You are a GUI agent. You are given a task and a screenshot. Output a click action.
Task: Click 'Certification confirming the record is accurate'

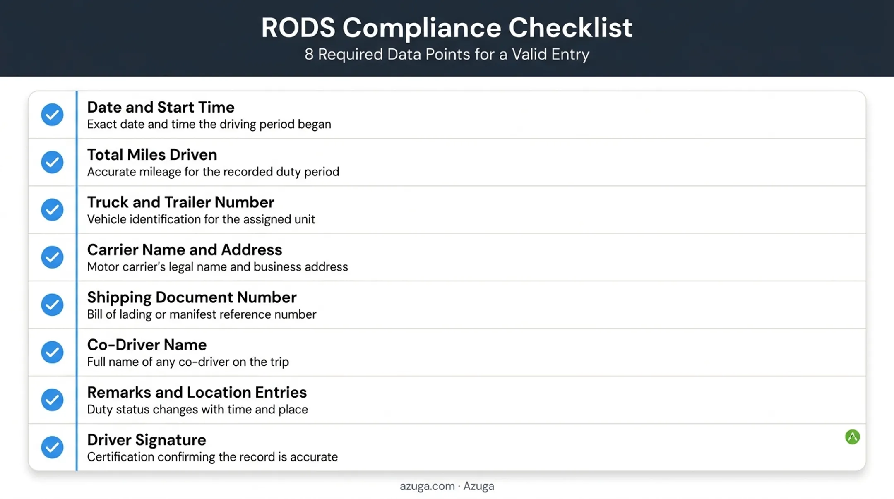point(212,457)
